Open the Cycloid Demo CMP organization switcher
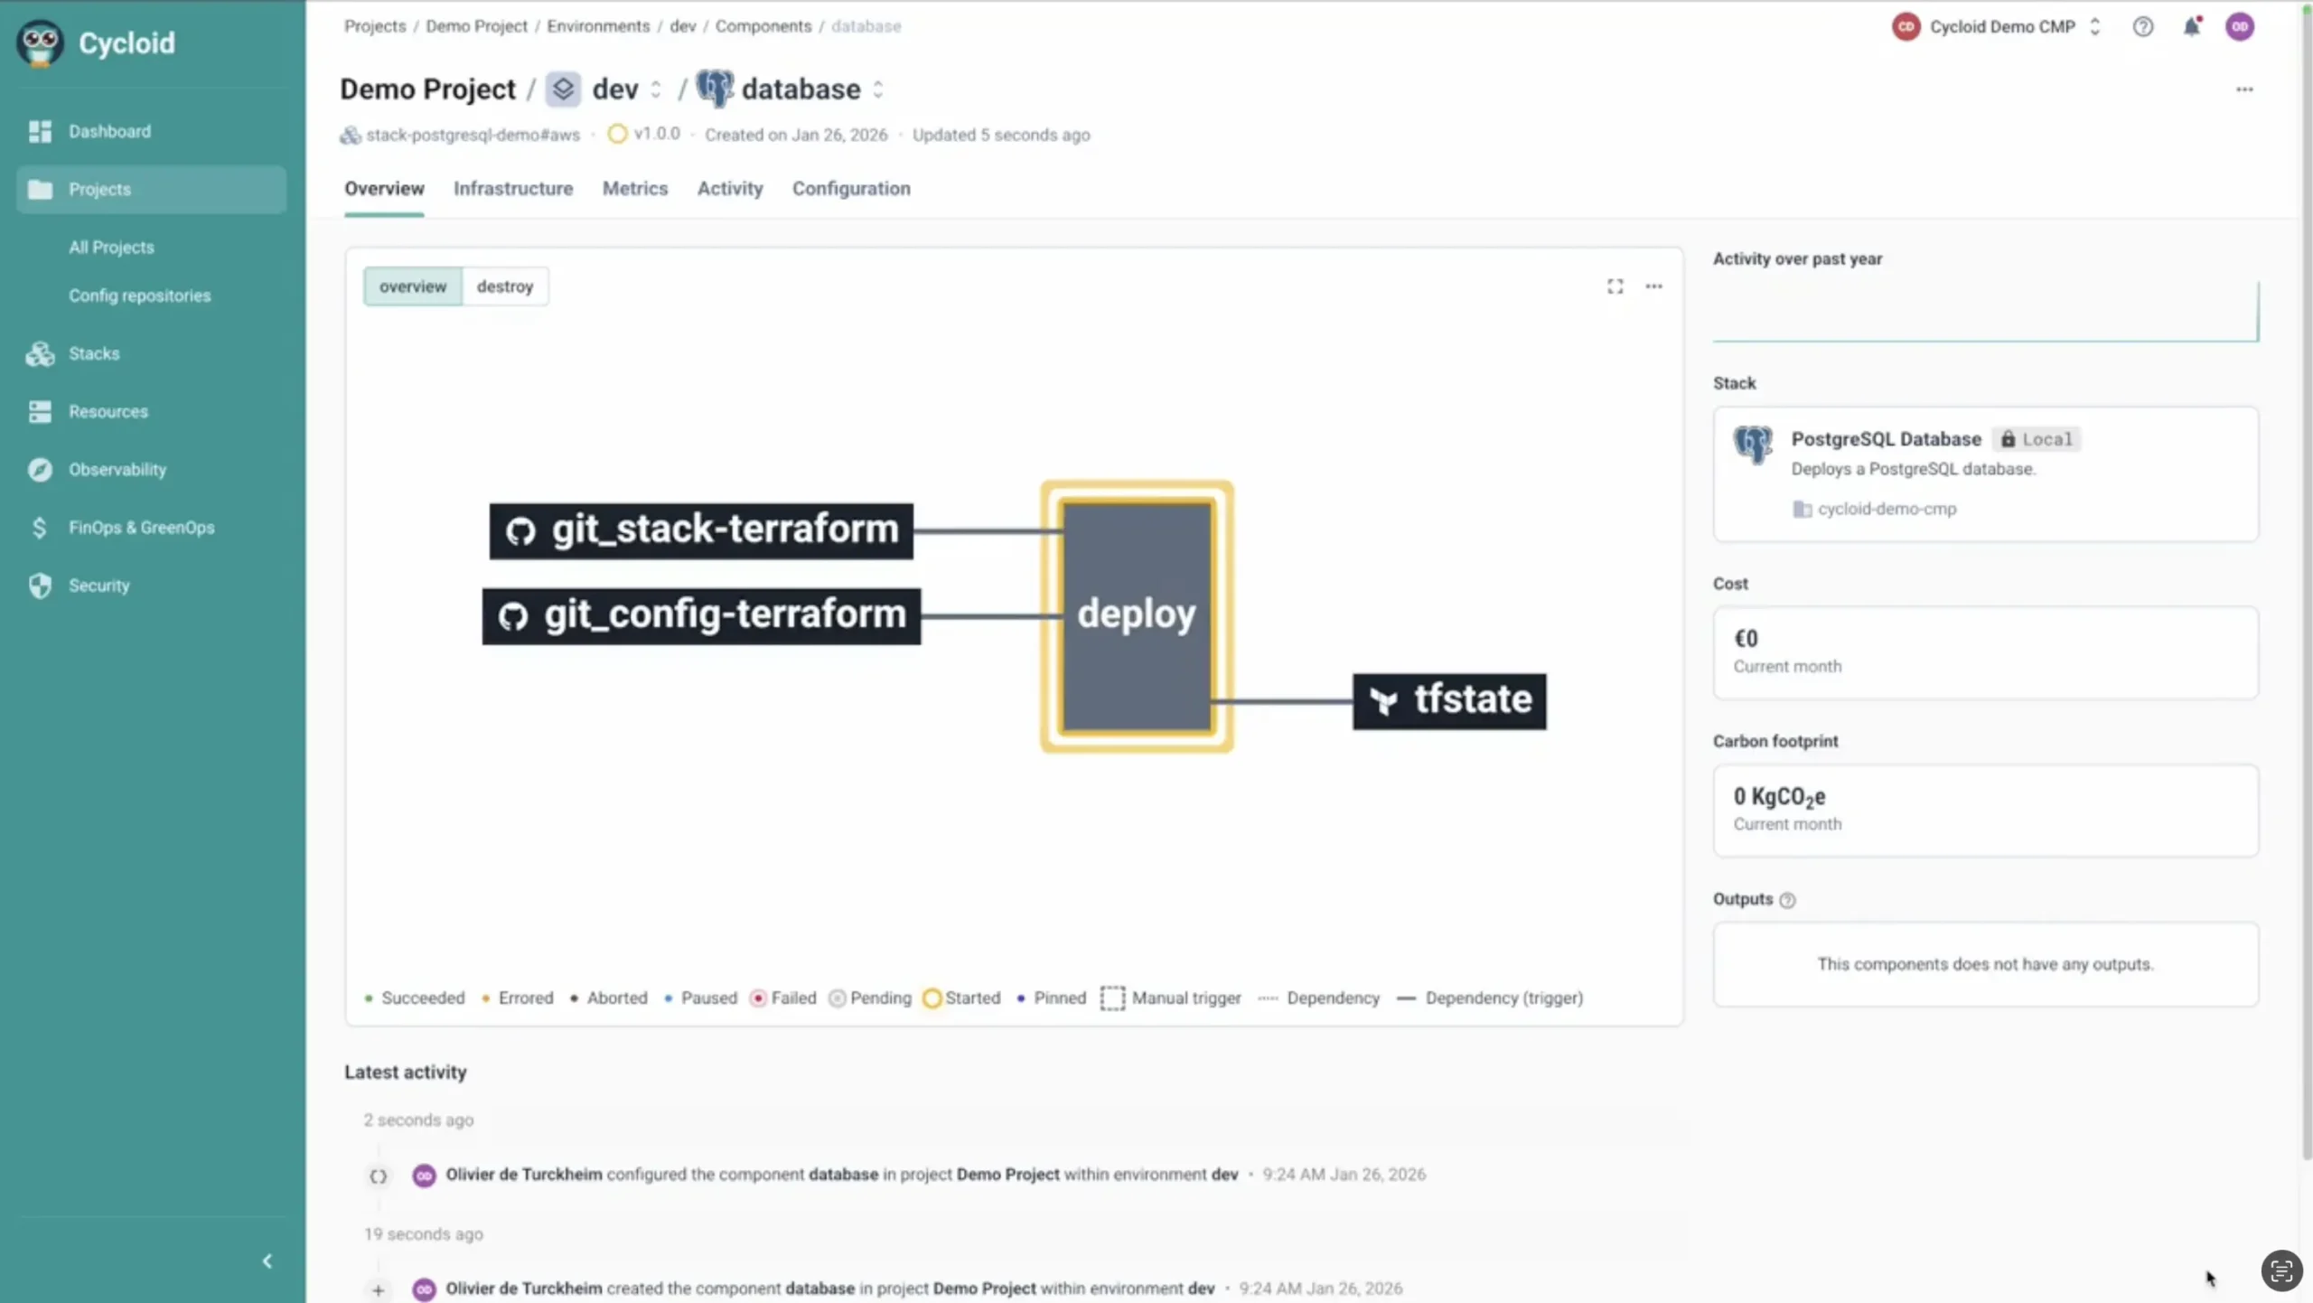The width and height of the screenshot is (2313, 1303). pos(1997,26)
